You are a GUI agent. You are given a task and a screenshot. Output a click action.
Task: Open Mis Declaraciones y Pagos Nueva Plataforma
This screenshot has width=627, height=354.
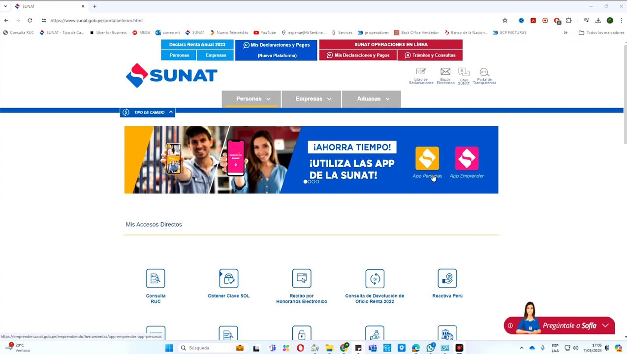(x=276, y=50)
